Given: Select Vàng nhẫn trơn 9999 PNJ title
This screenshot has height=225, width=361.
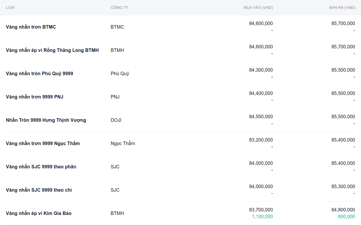Looking at the screenshot, I should 35,97.
